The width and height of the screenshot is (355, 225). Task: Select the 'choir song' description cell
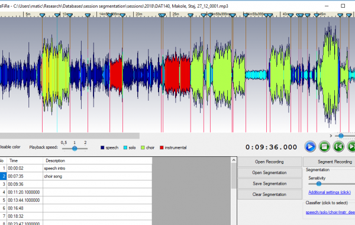(98, 176)
